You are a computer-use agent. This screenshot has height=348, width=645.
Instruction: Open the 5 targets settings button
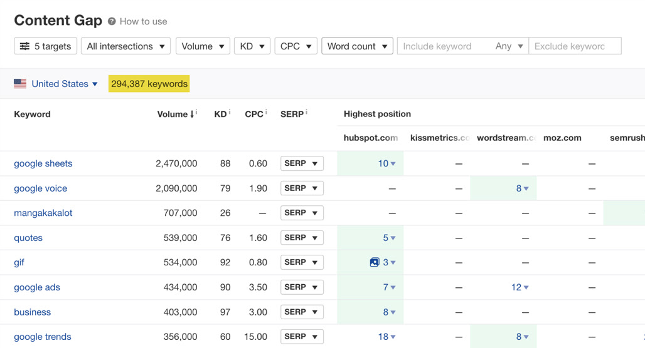pos(45,46)
